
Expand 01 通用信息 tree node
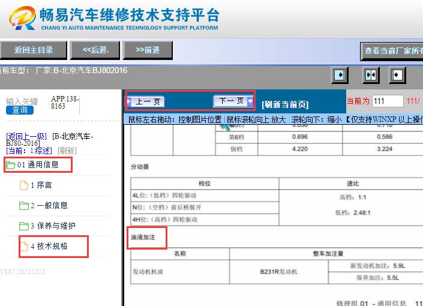pyautogui.click(x=38, y=165)
